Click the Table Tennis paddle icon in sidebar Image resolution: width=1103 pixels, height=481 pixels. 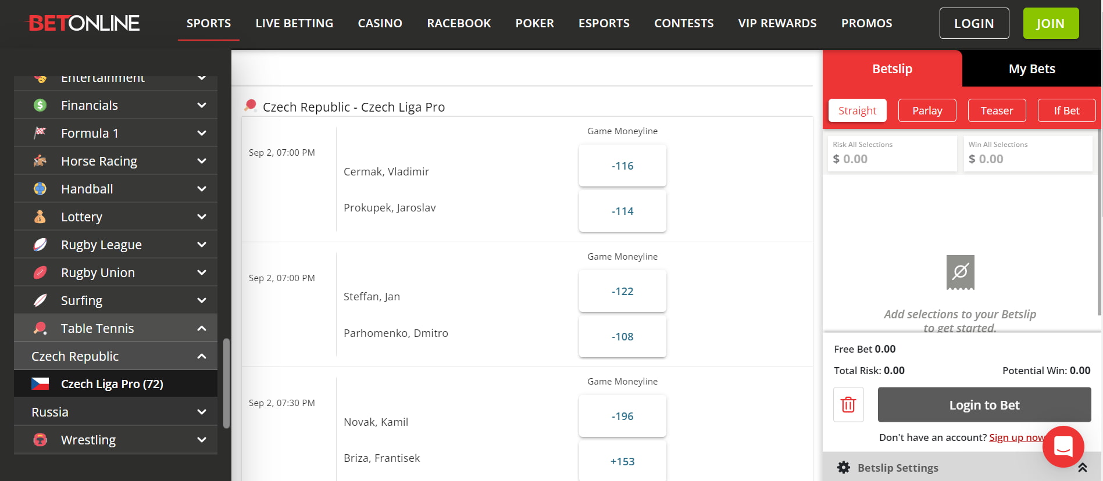pos(40,328)
